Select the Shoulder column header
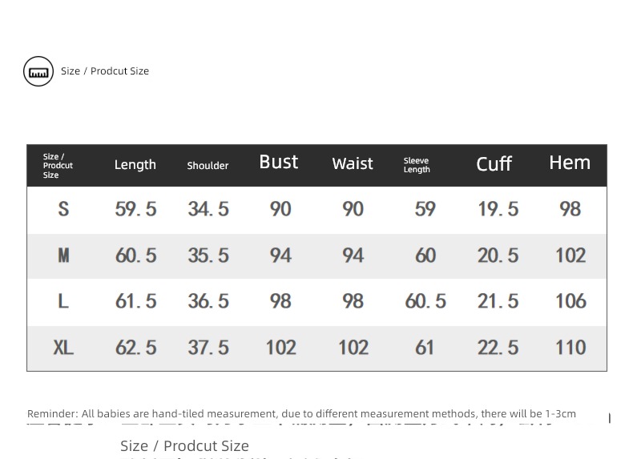The height and width of the screenshot is (459, 633). (x=208, y=166)
